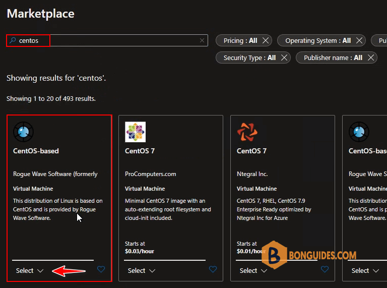
Task: Click the marketplace search field containing centos
Action: (107, 40)
